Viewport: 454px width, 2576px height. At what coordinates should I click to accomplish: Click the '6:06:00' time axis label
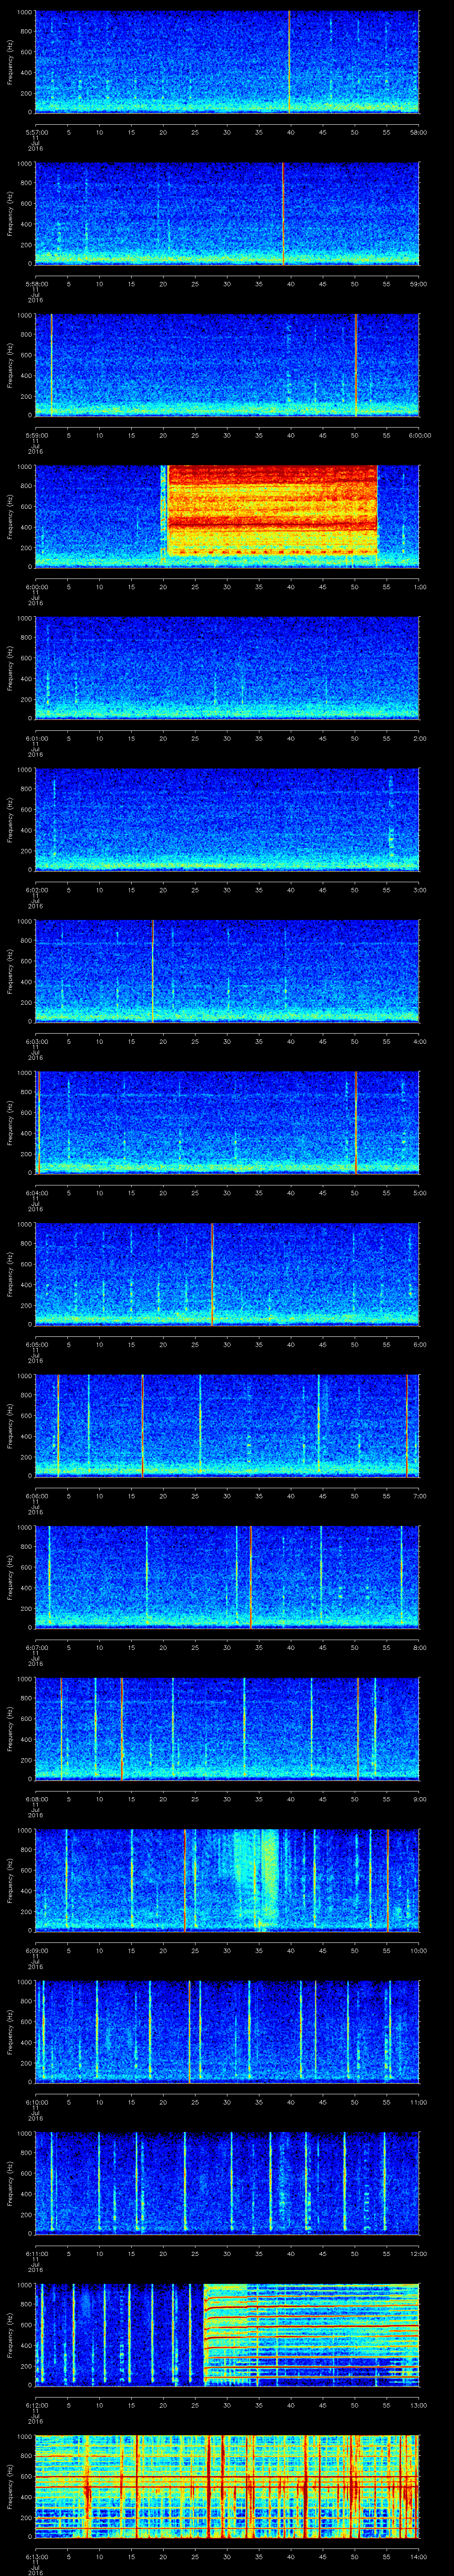[36, 1495]
